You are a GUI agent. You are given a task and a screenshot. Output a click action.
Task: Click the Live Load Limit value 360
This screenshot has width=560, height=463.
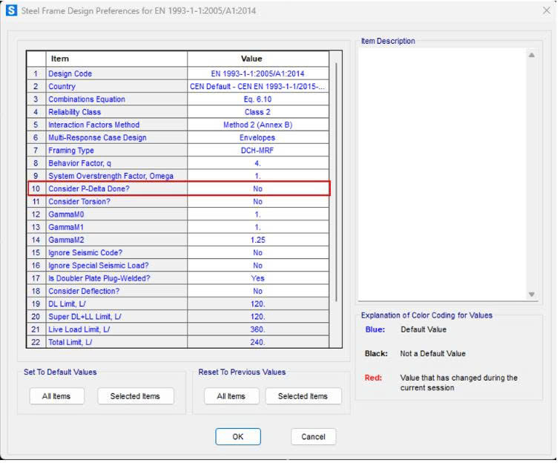257,329
